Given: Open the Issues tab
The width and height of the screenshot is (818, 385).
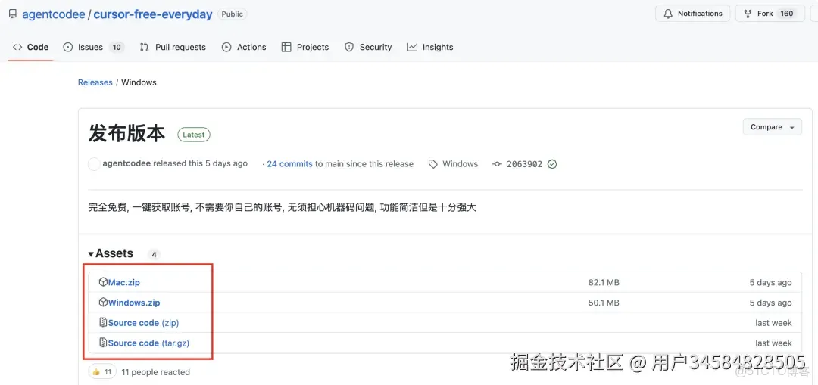Looking at the screenshot, I should [93, 47].
